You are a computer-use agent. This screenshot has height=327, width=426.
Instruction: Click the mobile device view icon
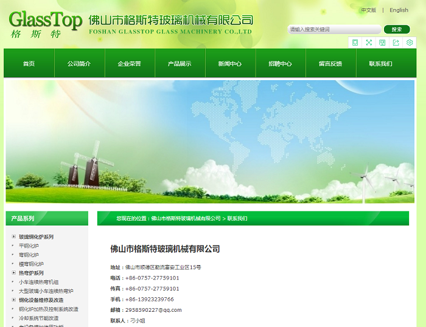[355, 43]
